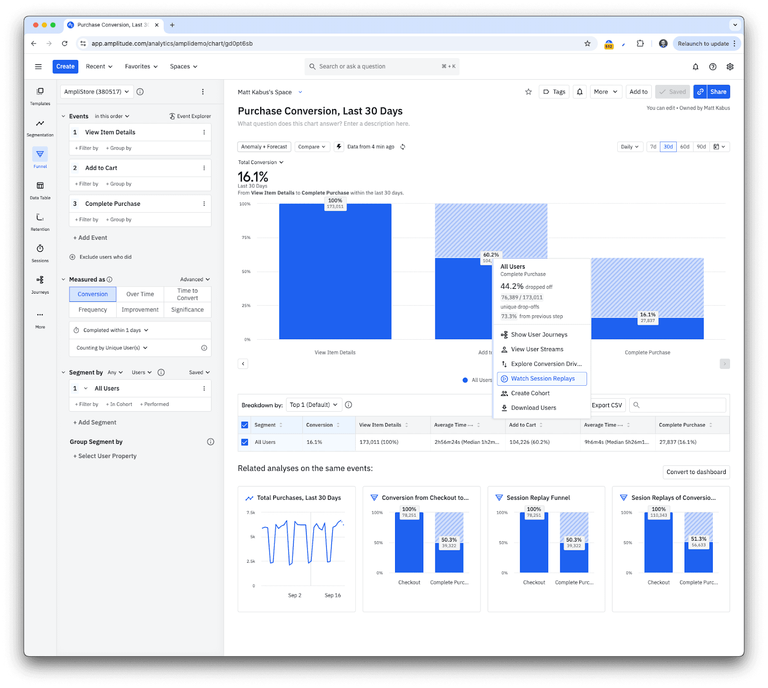768x688 pixels.
Task: Collapse the Measured as section
Action: (x=64, y=279)
